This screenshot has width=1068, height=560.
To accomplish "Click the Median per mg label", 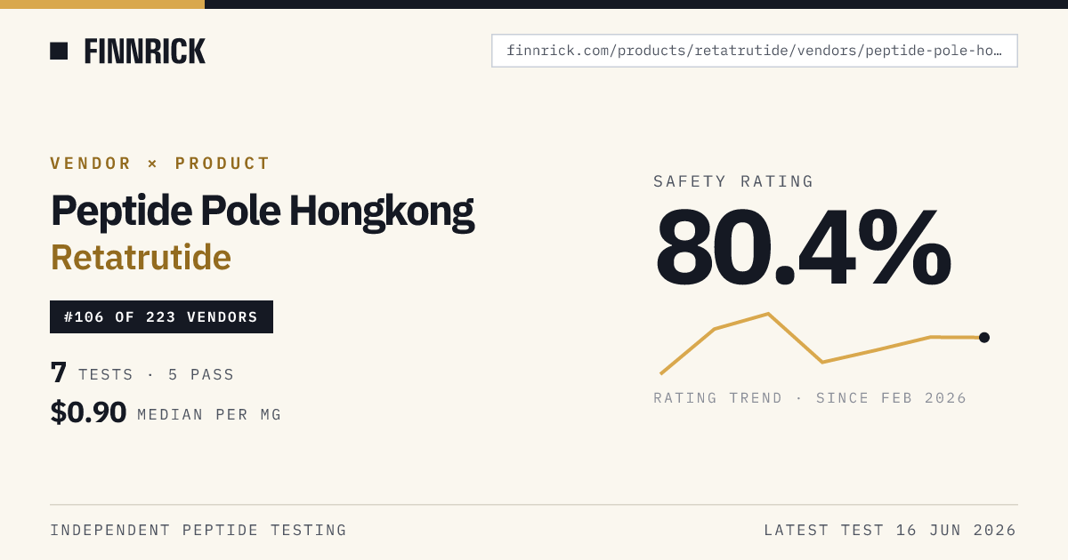I will click(x=209, y=415).
